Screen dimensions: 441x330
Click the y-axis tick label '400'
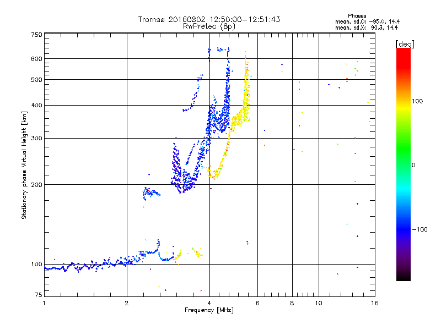point(36,106)
